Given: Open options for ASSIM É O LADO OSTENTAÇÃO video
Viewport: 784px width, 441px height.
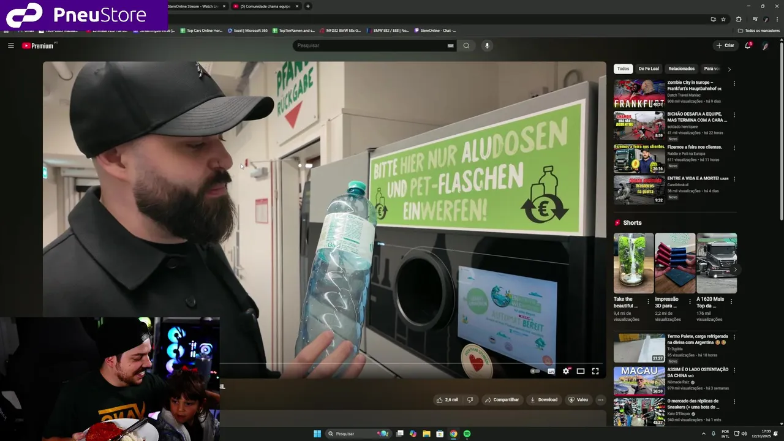Looking at the screenshot, I should (x=734, y=370).
